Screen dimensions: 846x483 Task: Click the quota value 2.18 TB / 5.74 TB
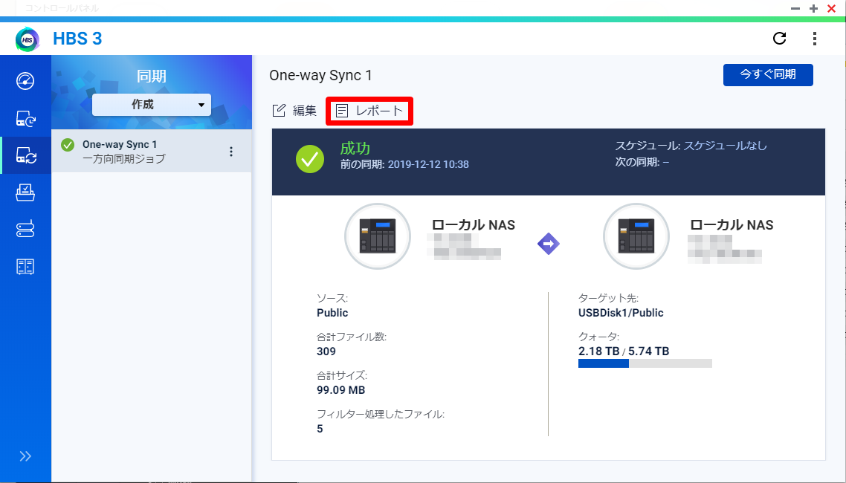point(624,351)
